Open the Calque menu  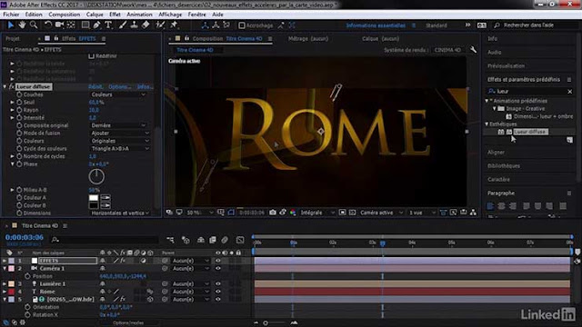coord(95,15)
